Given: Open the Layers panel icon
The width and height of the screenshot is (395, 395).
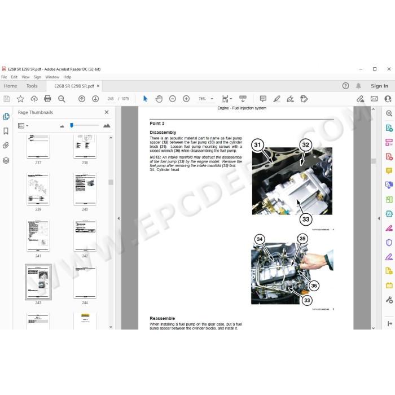Looking at the screenshot, I should (6, 160).
